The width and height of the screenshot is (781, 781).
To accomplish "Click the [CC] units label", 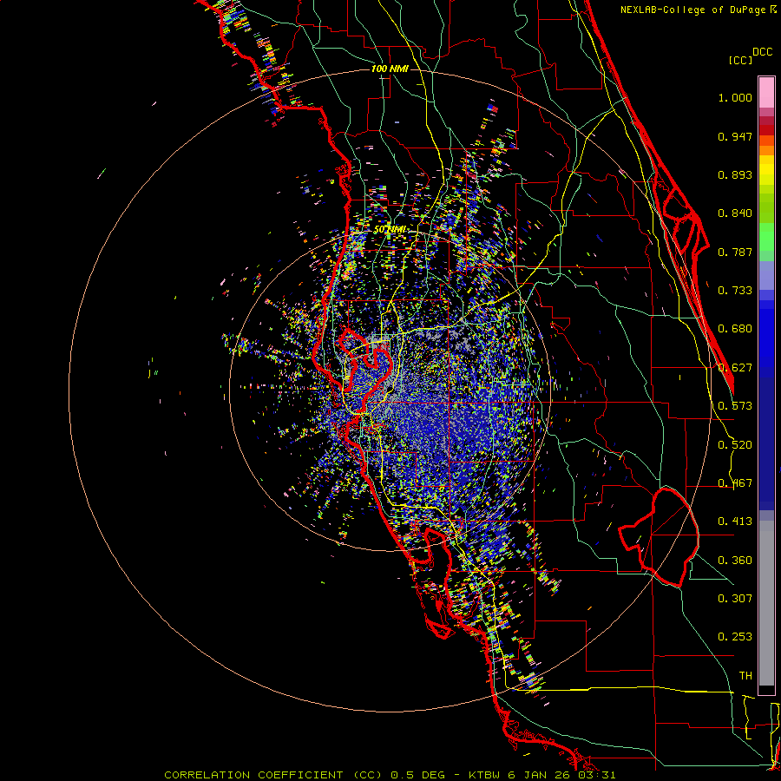I will [740, 60].
